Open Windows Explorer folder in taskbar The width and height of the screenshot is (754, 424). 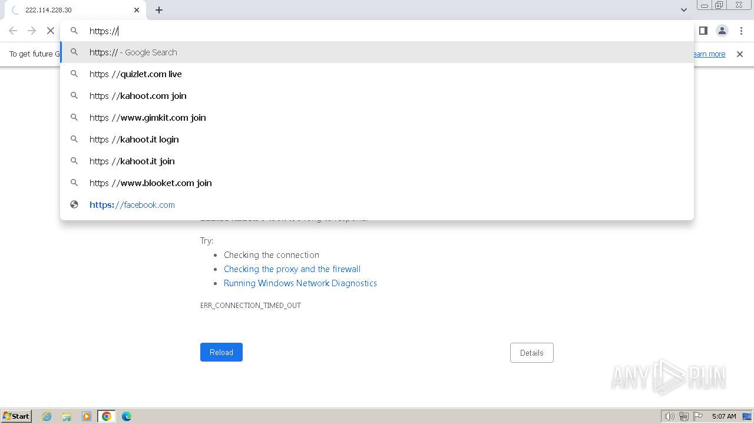pyautogui.click(x=67, y=416)
